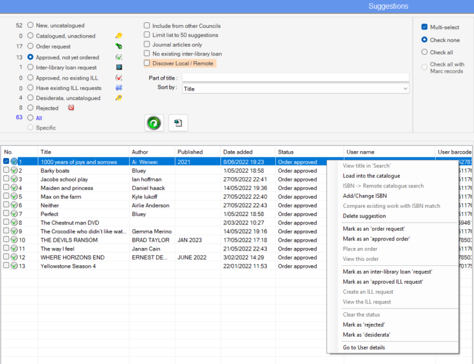
Task: Click the export to spreadsheet icon button
Action: tap(178, 123)
